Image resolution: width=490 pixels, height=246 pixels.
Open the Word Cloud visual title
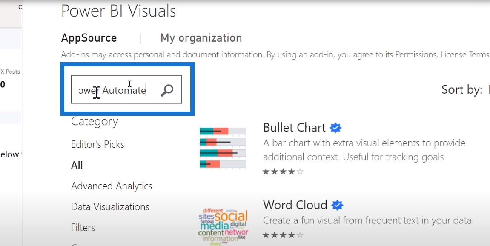coord(295,205)
